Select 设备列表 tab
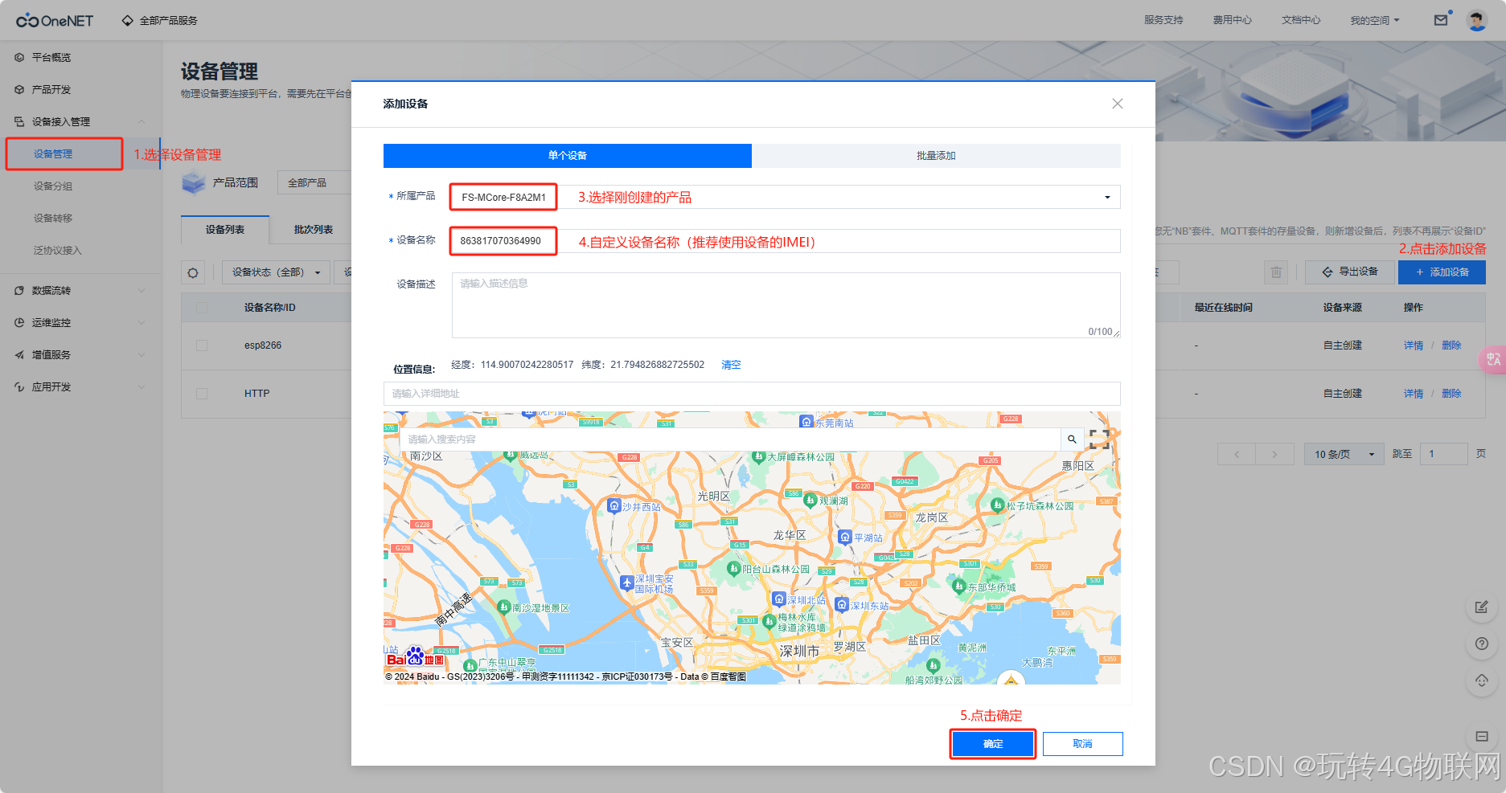This screenshot has width=1506, height=793. pyautogui.click(x=225, y=230)
